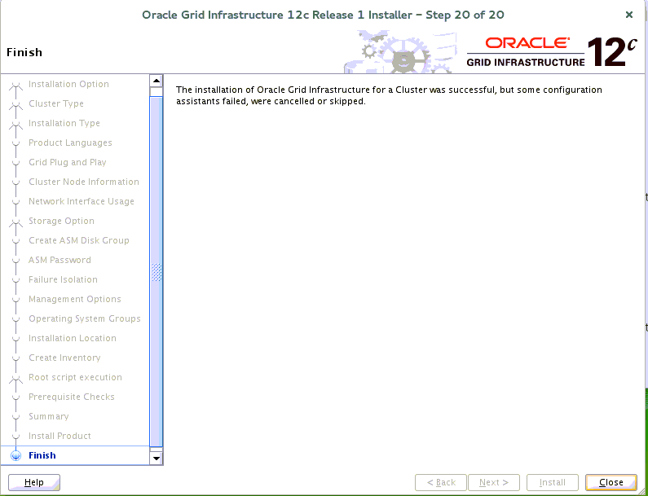Viewport: 648px width, 496px height.
Task: Select the Create ASM Disk Group step
Action: click(x=79, y=240)
